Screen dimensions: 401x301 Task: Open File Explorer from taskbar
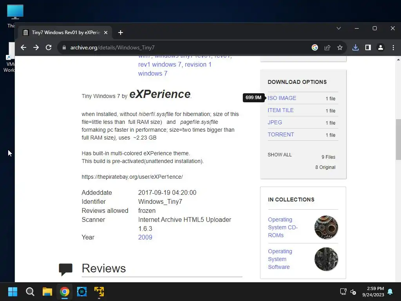click(47, 292)
